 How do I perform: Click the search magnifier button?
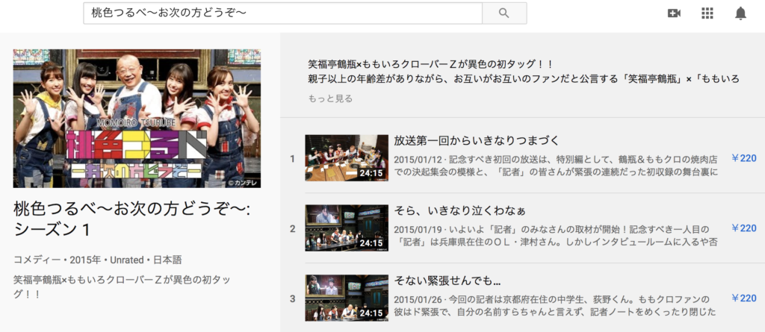(x=504, y=13)
